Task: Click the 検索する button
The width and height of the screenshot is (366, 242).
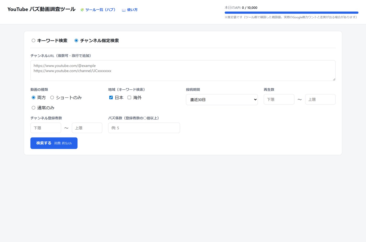Action: tap(54, 143)
